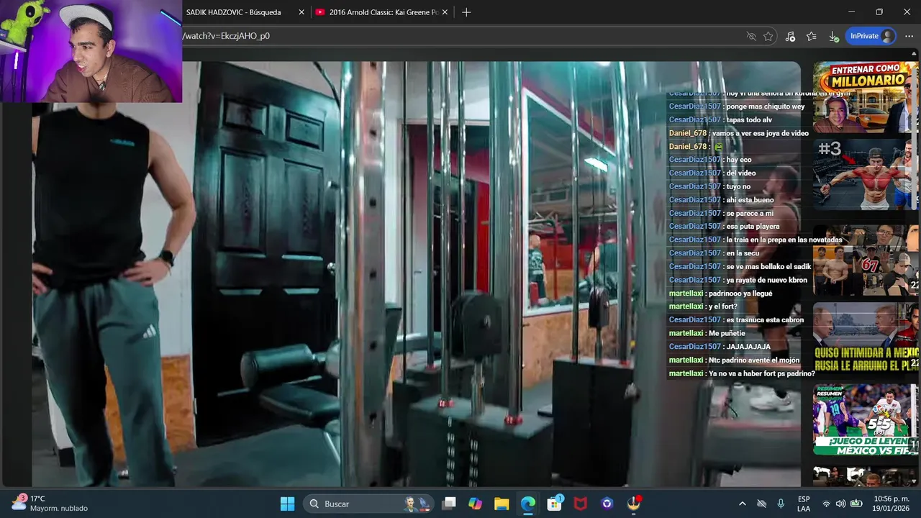Open Microsoft Store from the taskbar
Image resolution: width=921 pixels, height=518 pixels.
tap(554, 504)
